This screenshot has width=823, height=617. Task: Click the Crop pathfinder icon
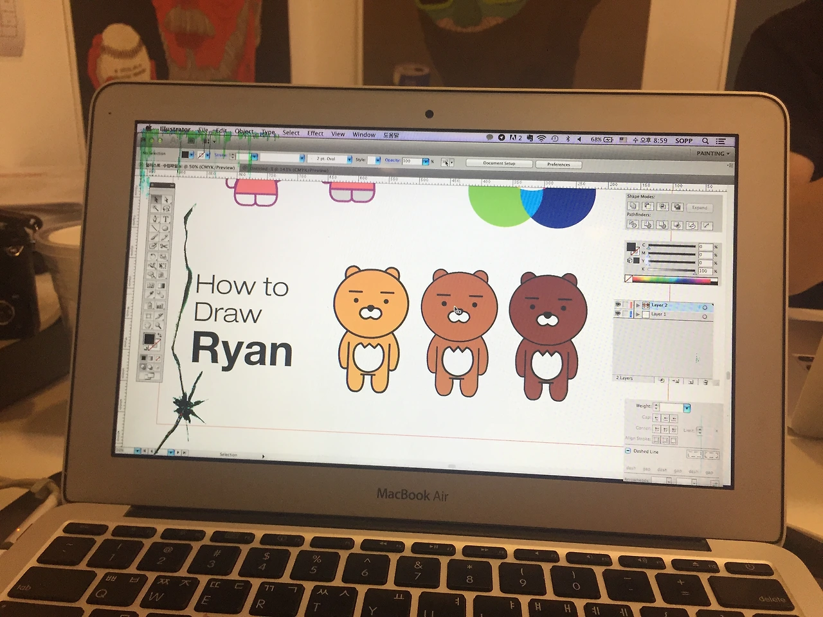(x=677, y=225)
